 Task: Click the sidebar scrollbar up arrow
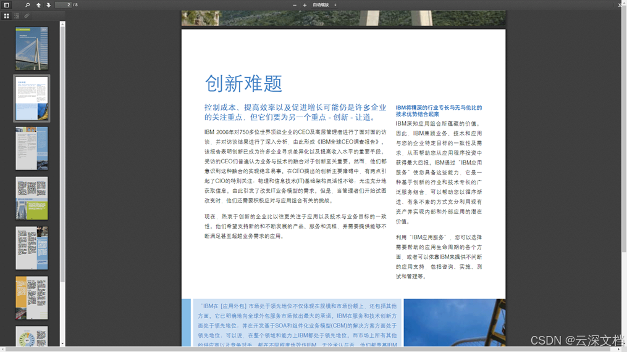[x=62, y=24]
